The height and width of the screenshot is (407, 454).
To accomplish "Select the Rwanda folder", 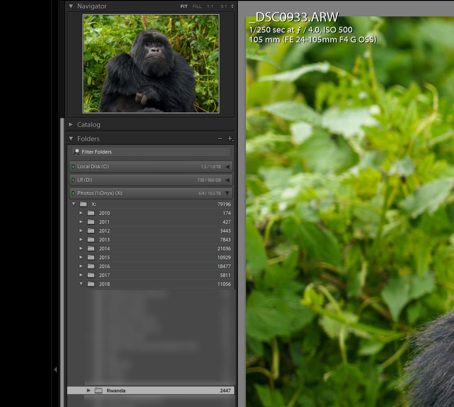I will 151,391.
